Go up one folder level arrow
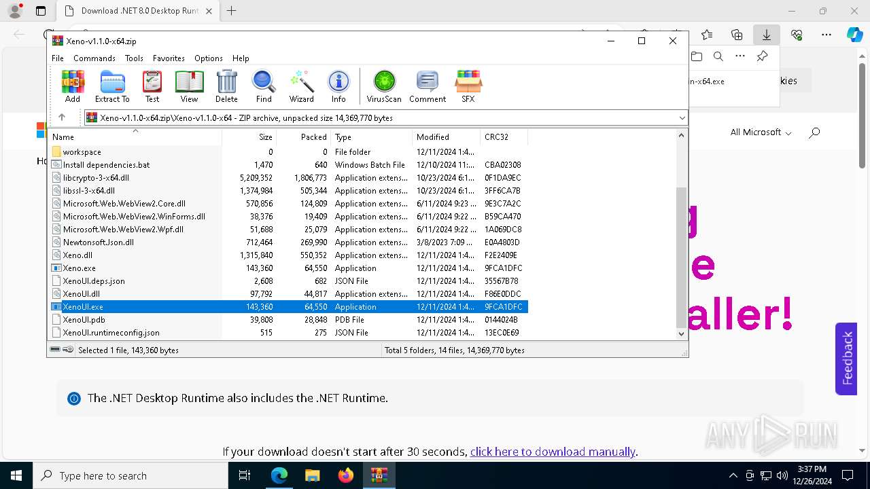This screenshot has height=489, width=870. coord(62,117)
